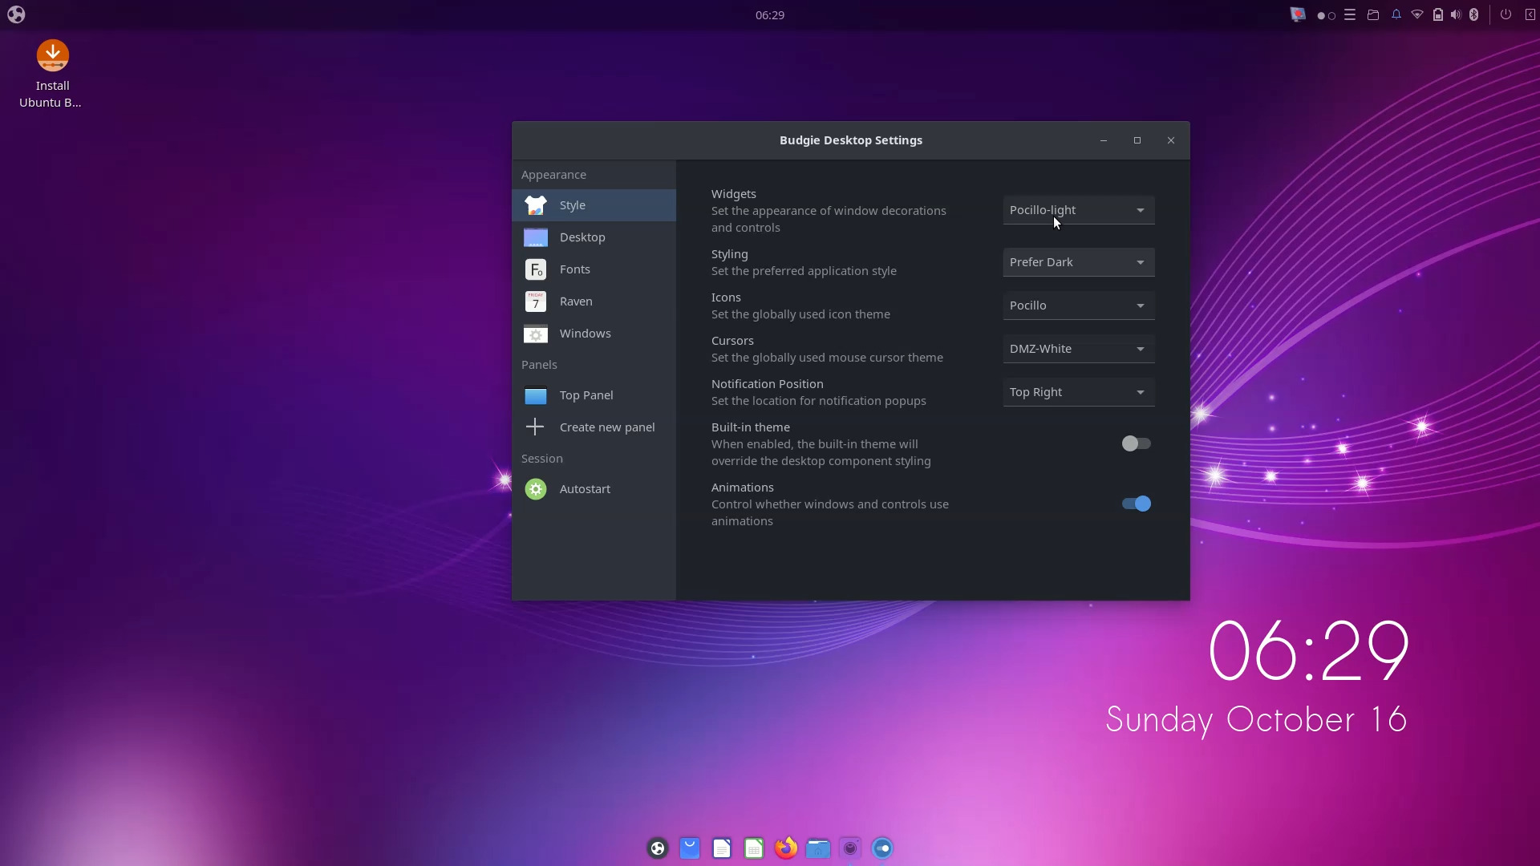
Task: Open Firefox from the dock
Action: (x=785, y=848)
